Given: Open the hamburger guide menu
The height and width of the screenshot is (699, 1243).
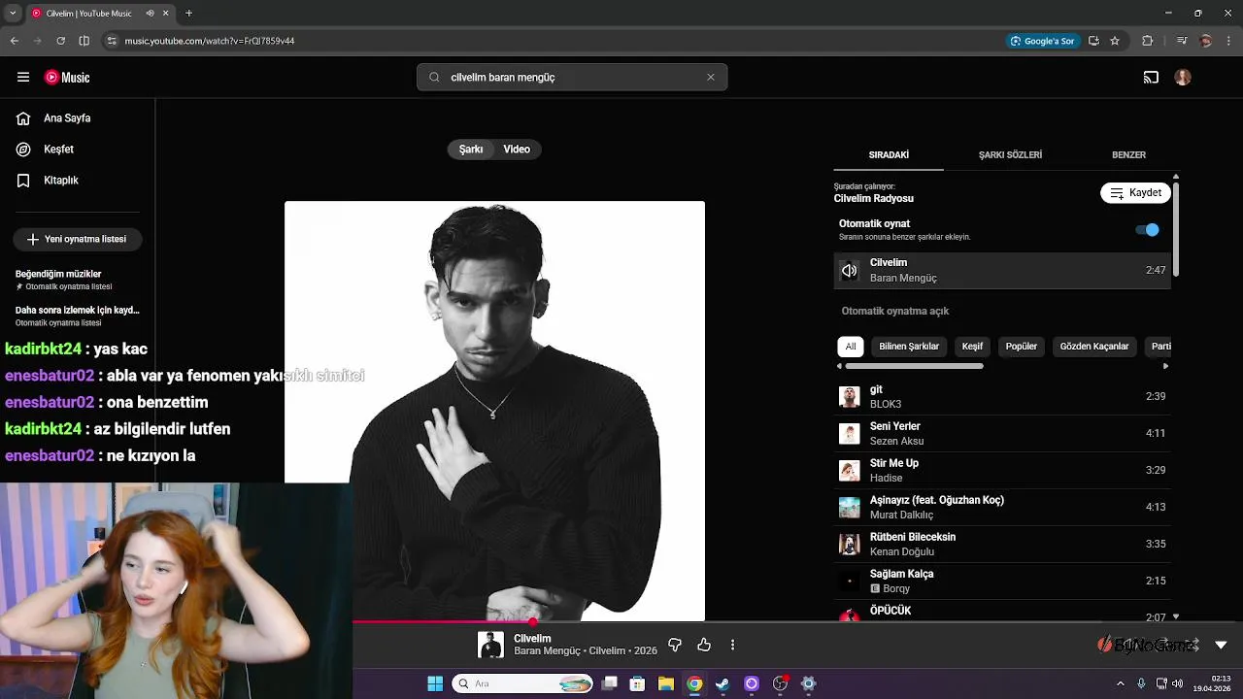Looking at the screenshot, I should click(23, 78).
